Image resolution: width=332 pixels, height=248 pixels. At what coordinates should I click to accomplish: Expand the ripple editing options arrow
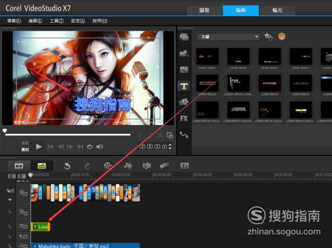pos(10,200)
